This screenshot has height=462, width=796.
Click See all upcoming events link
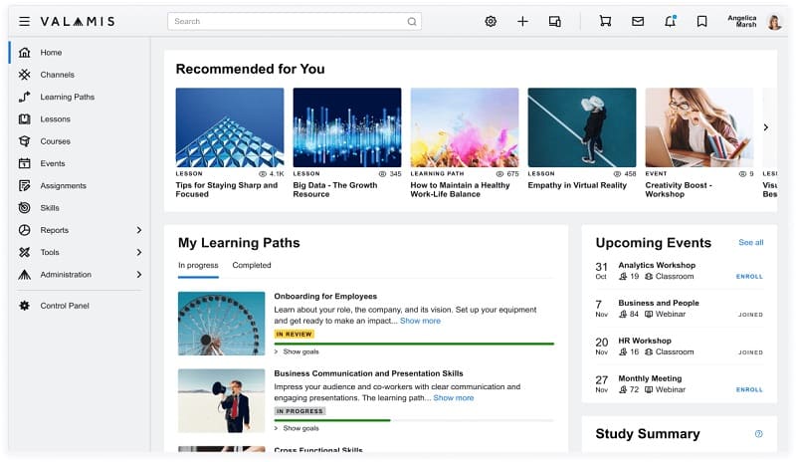click(751, 242)
